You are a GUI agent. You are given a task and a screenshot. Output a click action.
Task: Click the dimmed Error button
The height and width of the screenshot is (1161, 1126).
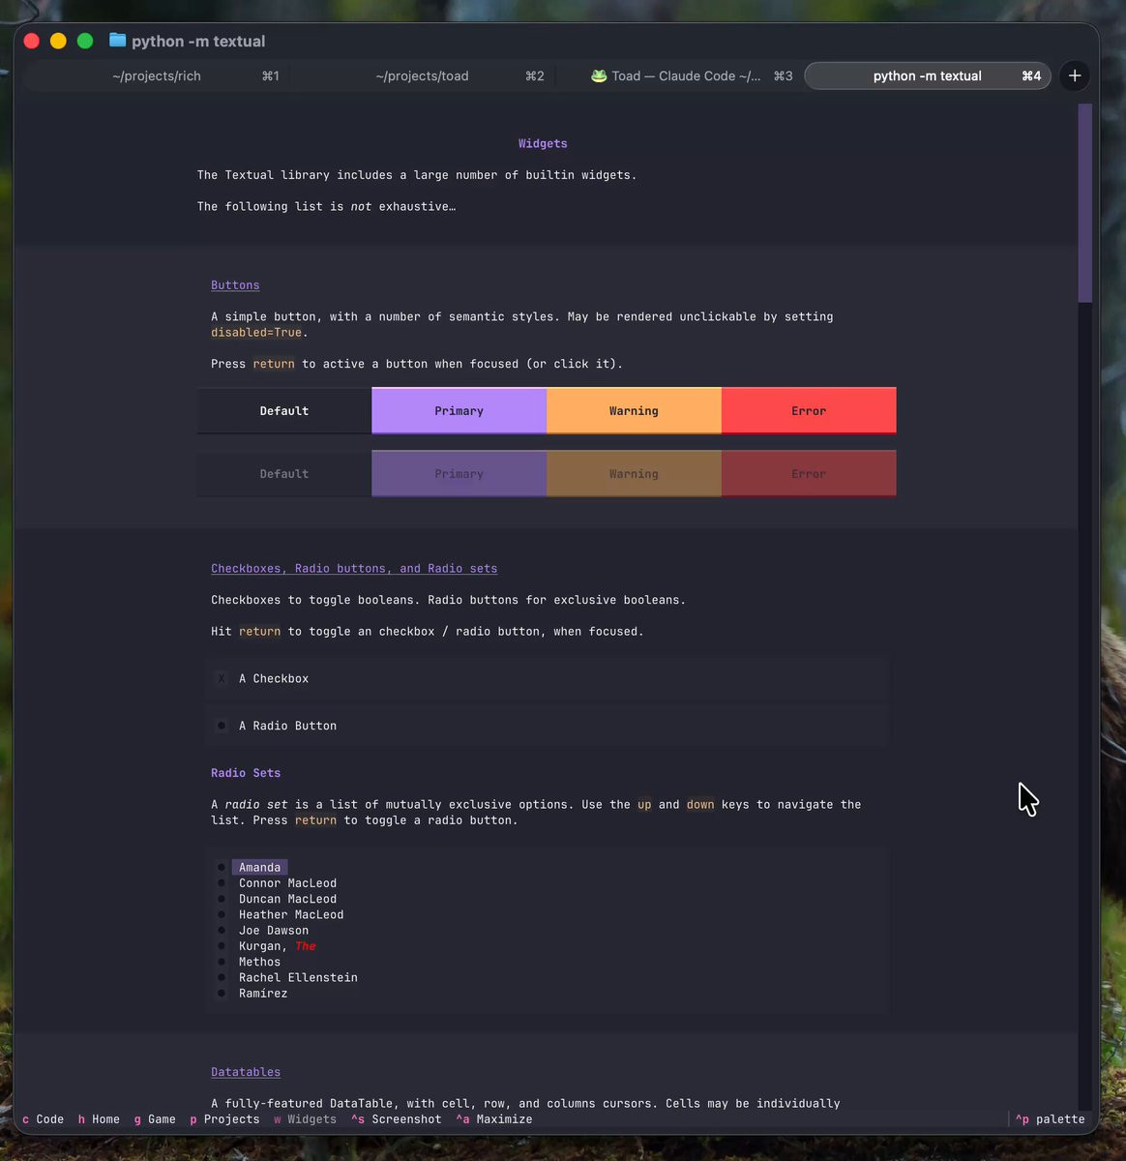pyautogui.click(x=809, y=474)
